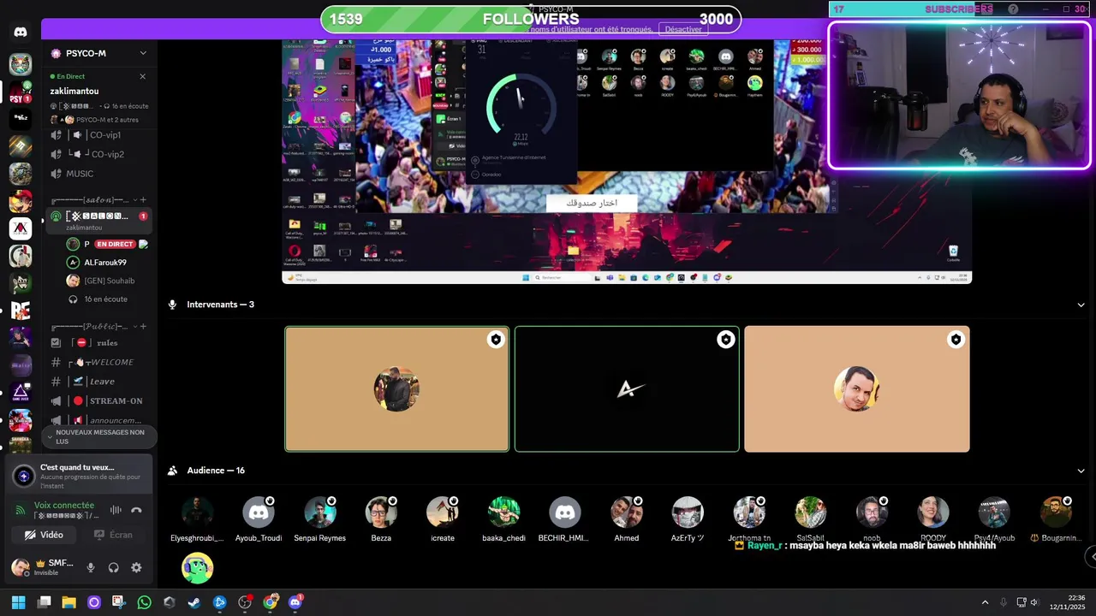Image resolution: width=1096 pixels, height=616 pixels.
Task: Open the PSY server icon in server list
Action: (x=21, y=92)
